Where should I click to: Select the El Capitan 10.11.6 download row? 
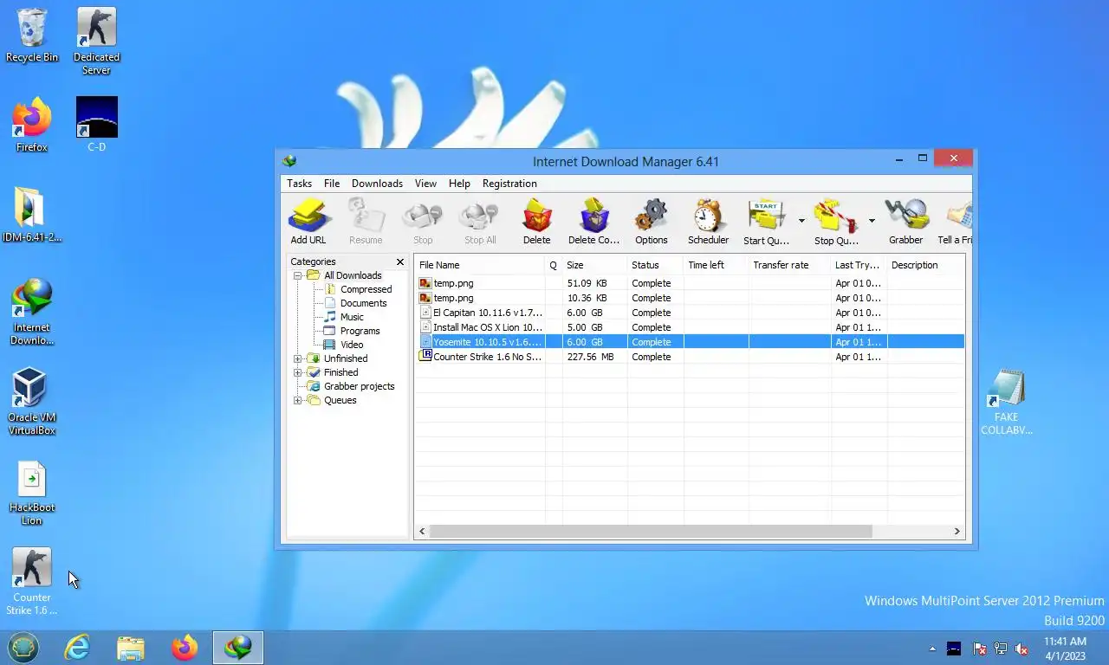click(690, 313)
